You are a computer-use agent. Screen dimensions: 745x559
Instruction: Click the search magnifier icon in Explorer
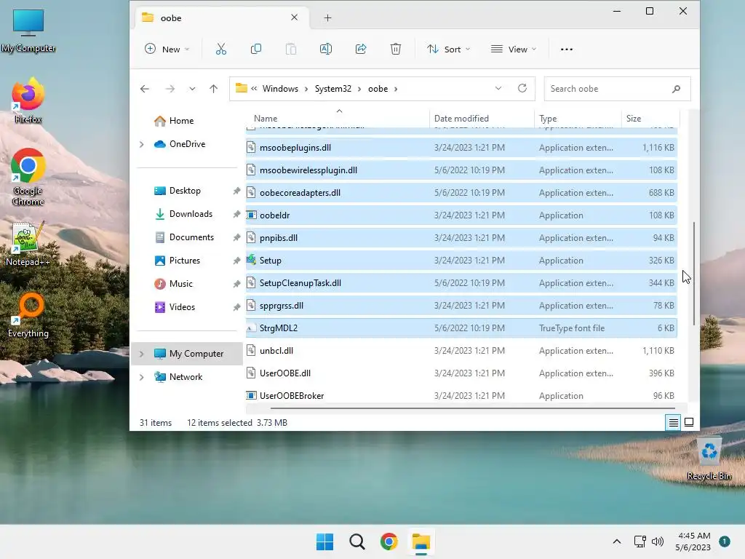[x=676, y=89]
